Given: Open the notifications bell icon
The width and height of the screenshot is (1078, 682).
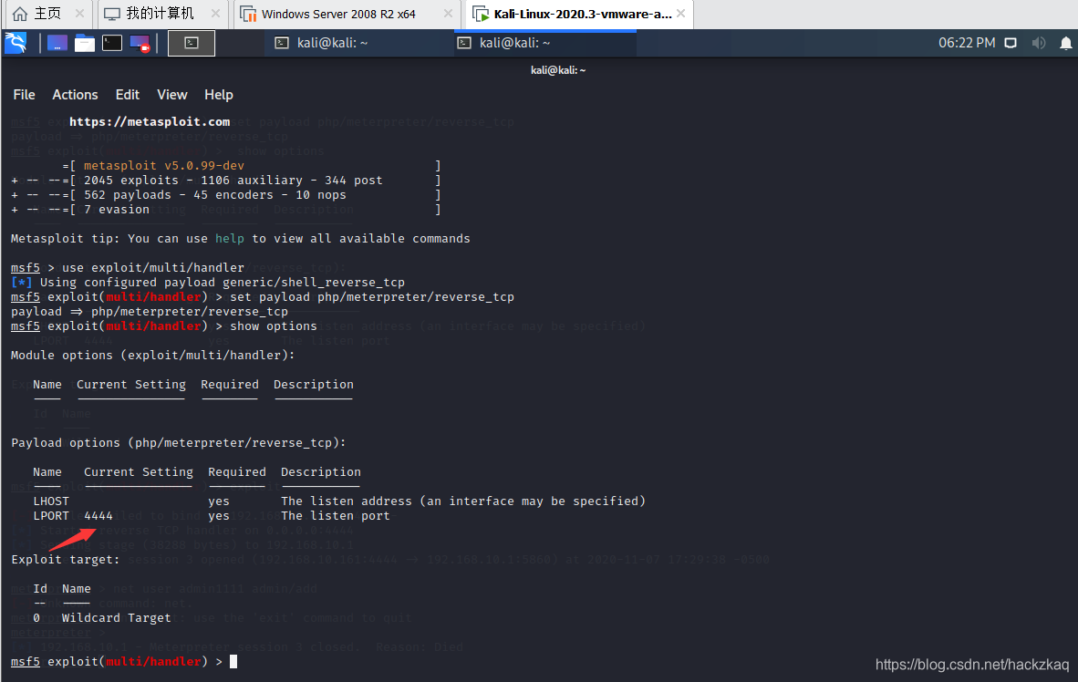Looking at the screenshot, I should coord(1065,44).
